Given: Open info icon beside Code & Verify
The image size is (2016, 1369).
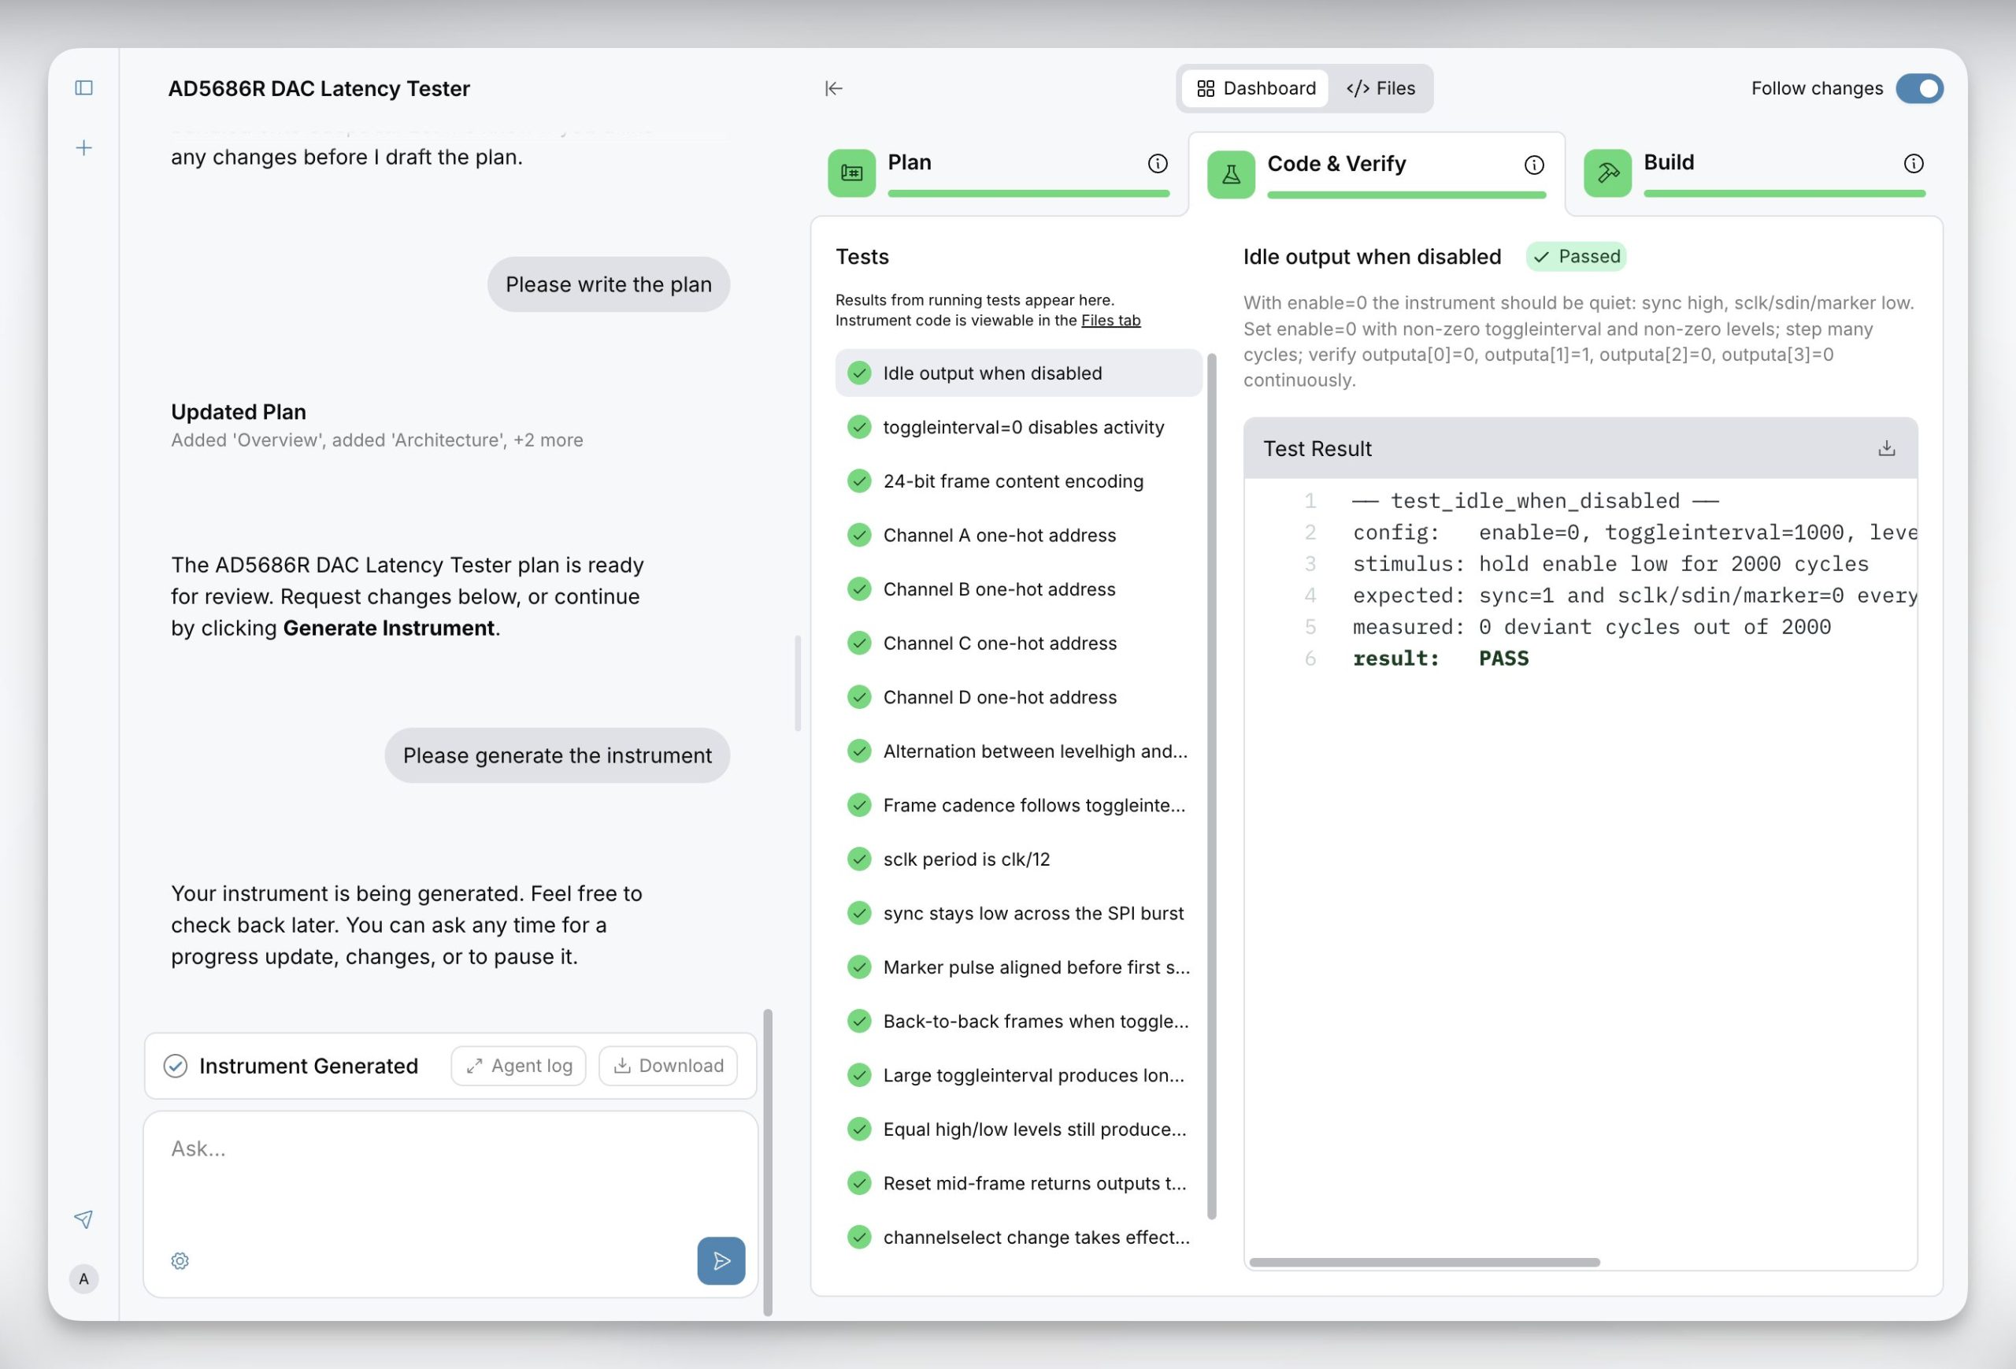Looking at the screenshot, I should click(x=1534, y=165).
